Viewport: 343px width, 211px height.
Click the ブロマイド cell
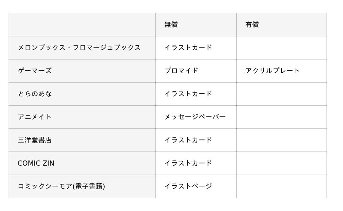click(181, 71)
